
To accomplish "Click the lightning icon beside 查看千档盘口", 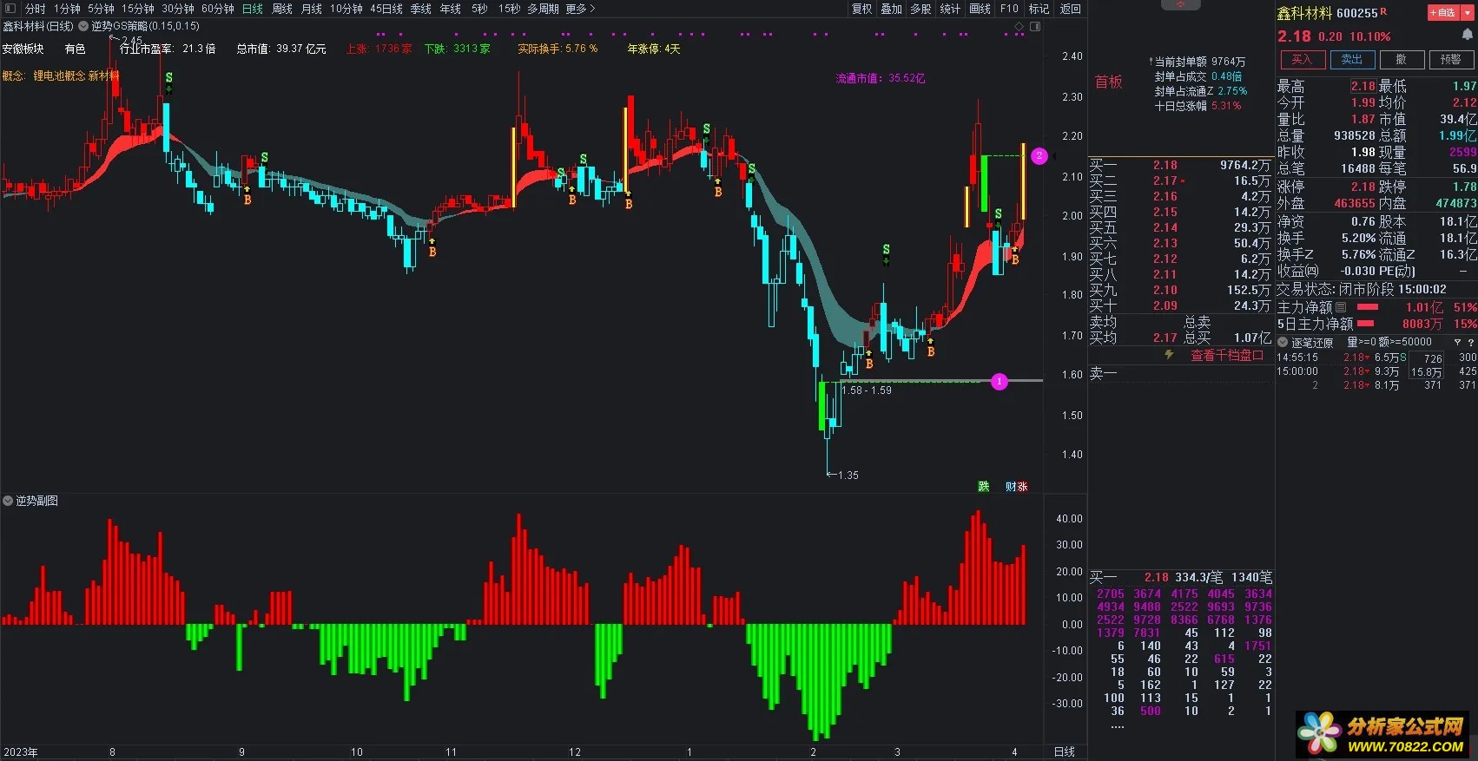I will [1169, 355].
